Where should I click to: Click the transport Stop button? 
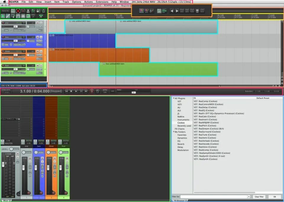[71, 91]
